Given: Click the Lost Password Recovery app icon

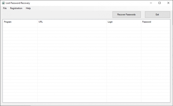Looking at the screenshot, I should (3, 3).
